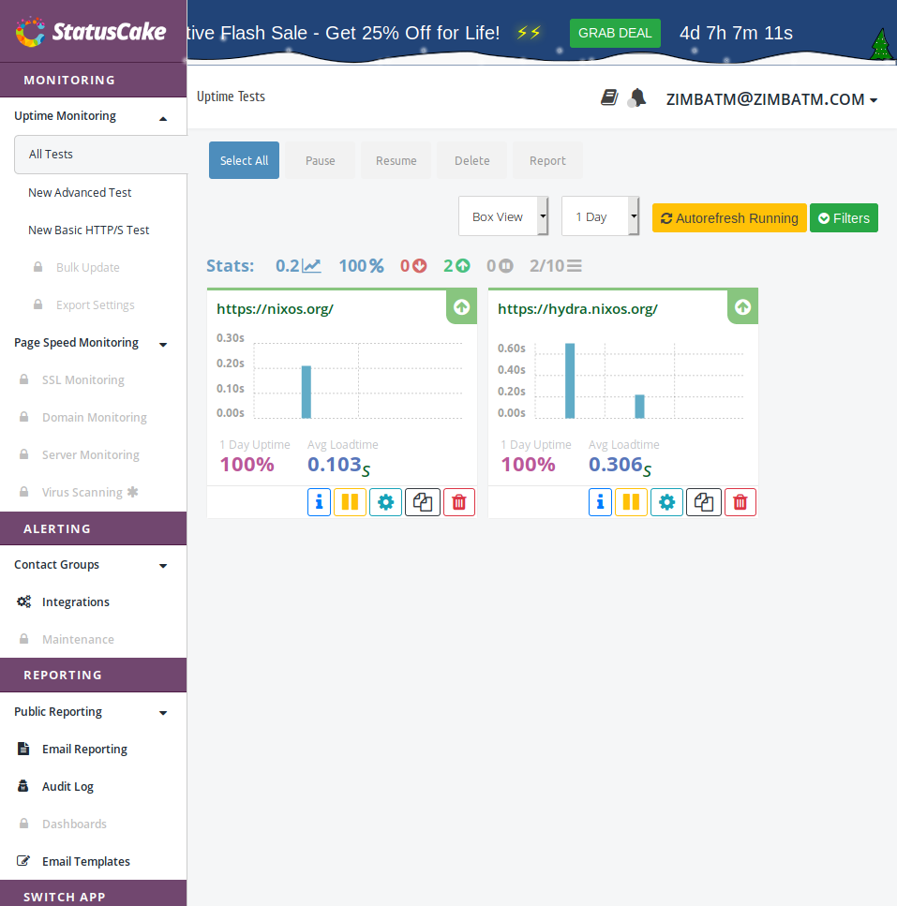Click the Delete bulk action button

click(472, 160)
